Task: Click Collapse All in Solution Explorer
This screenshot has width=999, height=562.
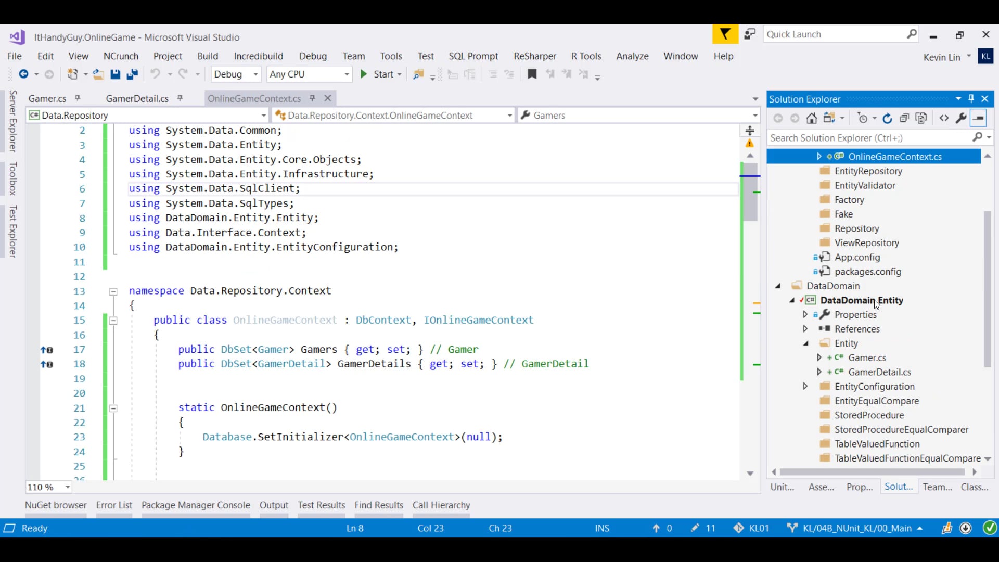Action: pyautogui.click(x=904, y=118)
